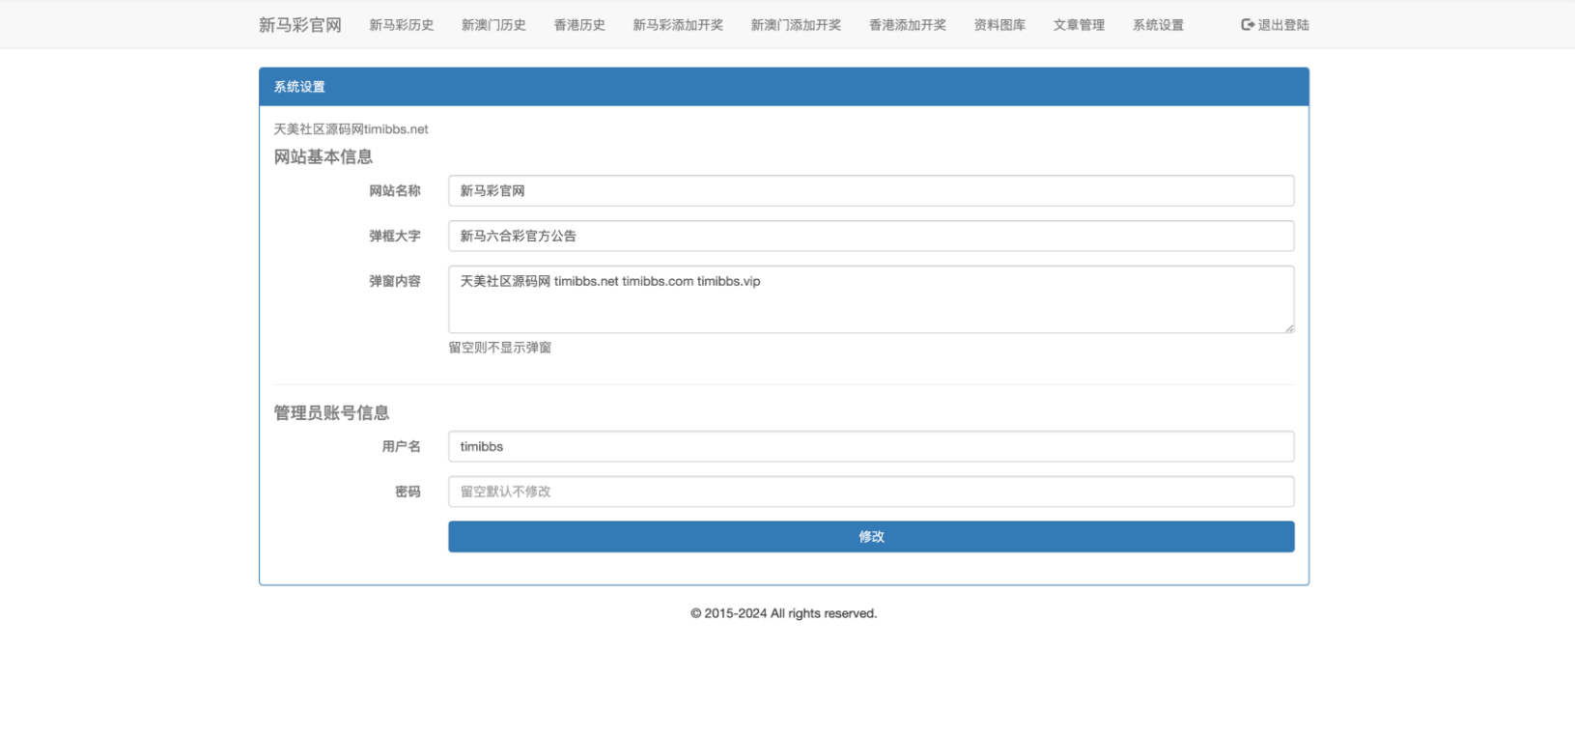Open 文章管理 section

1079,25
